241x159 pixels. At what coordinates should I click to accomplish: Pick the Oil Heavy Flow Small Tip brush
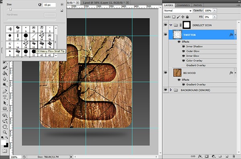34,45
